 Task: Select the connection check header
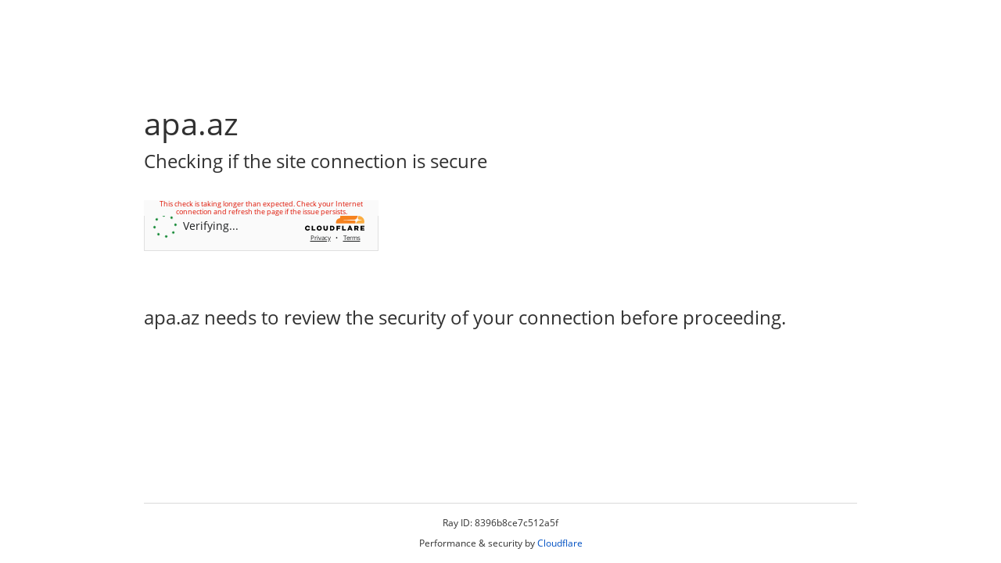(315, 160)
